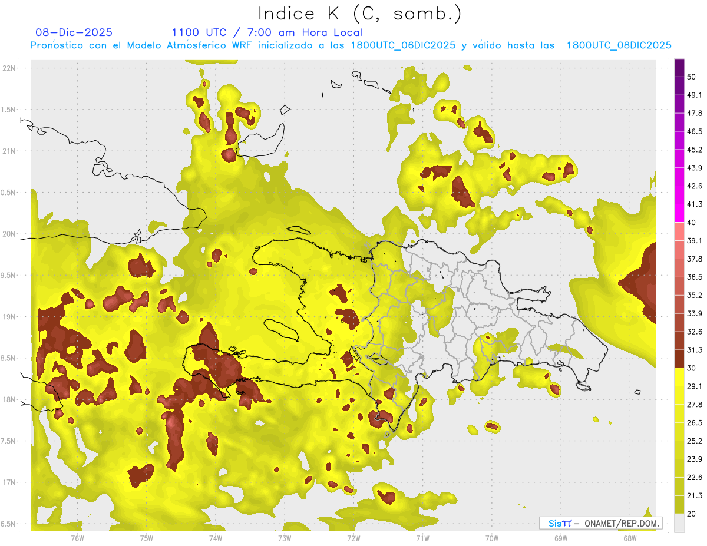Click the latitude axis label "19N"
Viewport: 707px width, 546px height.
tap(9, 317)
